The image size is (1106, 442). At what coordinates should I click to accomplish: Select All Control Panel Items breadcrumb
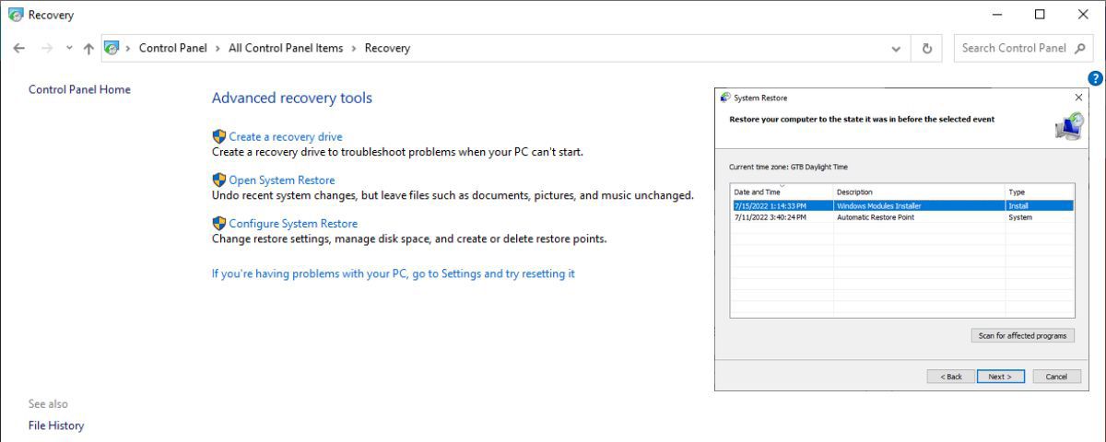click(x=285, y=48)
